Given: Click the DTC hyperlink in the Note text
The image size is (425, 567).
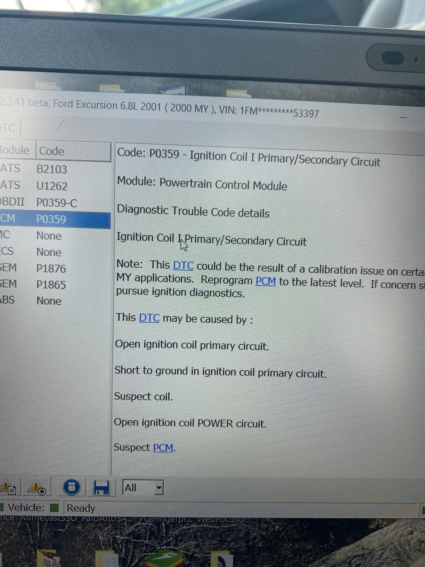Looking at the screenshot, I should 183,265.
